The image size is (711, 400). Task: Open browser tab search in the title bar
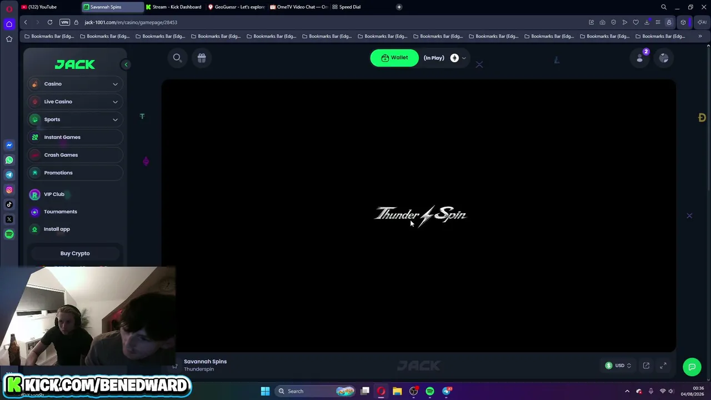click(664, 7)
